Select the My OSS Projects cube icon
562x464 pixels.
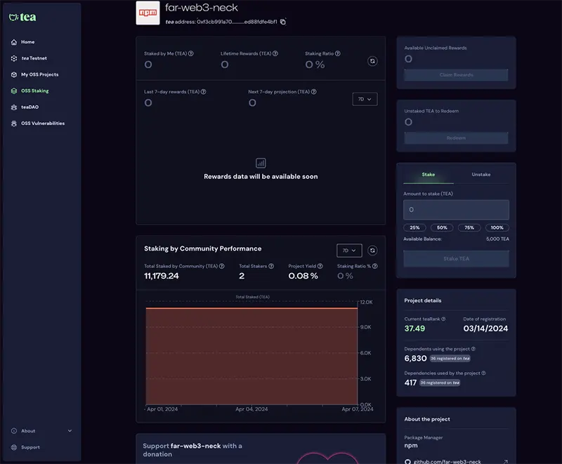[14, 74]
